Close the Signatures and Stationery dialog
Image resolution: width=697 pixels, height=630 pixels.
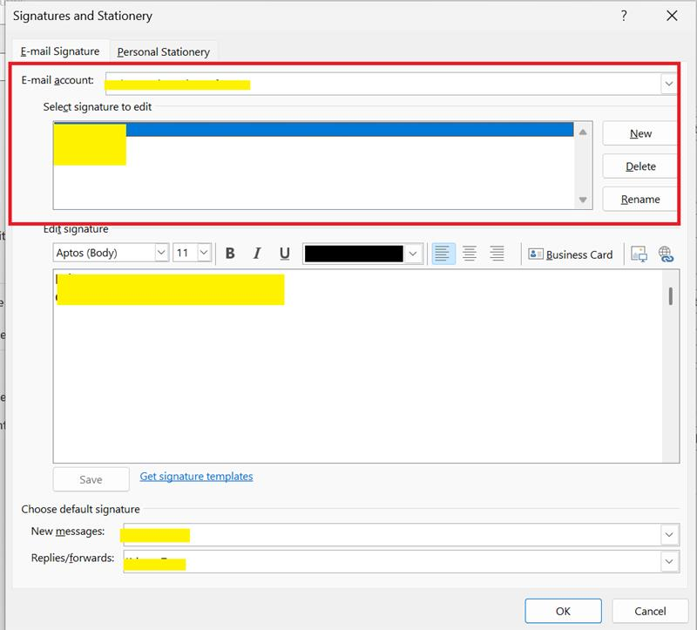pos(672,16)
